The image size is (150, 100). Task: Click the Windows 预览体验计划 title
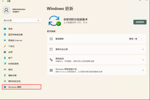[66, 69]
